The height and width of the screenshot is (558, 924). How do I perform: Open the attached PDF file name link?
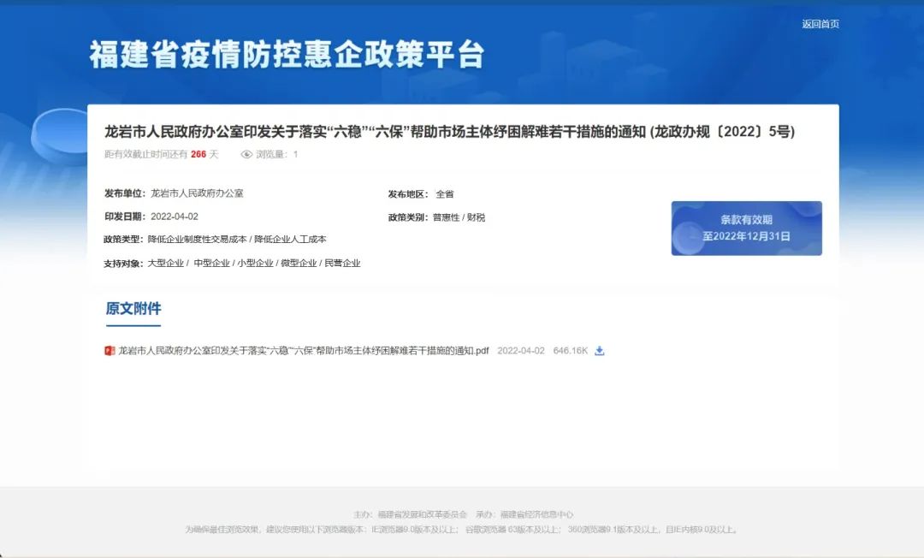point(303,351)
